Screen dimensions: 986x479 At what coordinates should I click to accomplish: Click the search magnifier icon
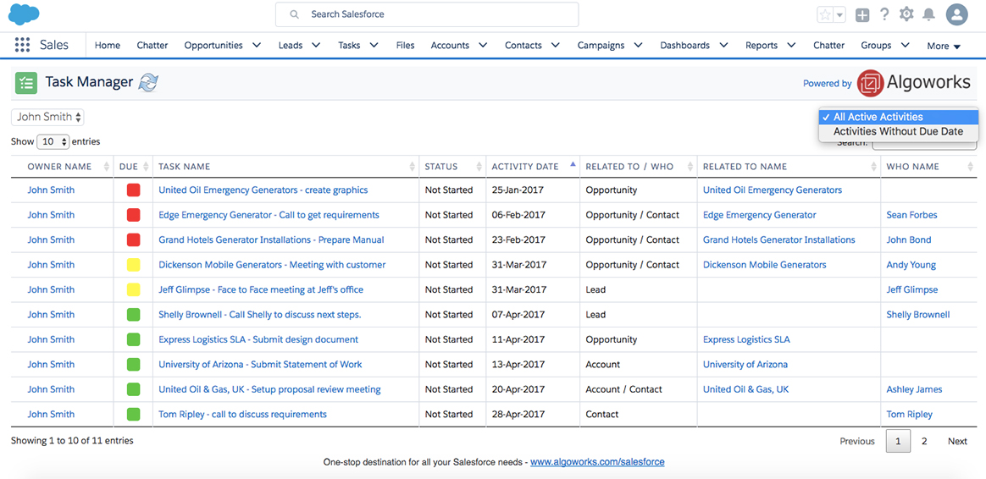(294, 14)
